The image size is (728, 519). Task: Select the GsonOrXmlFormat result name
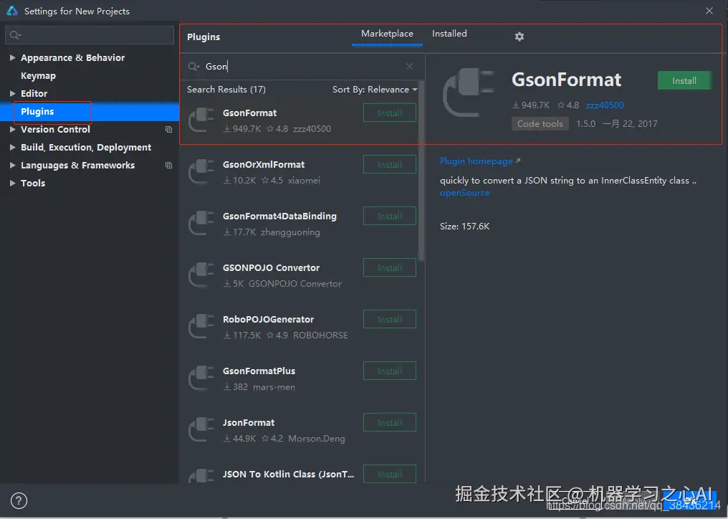(x=264, y=164)
